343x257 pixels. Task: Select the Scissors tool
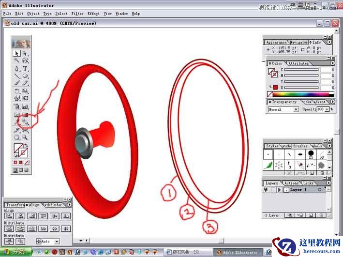coord(25,130)
